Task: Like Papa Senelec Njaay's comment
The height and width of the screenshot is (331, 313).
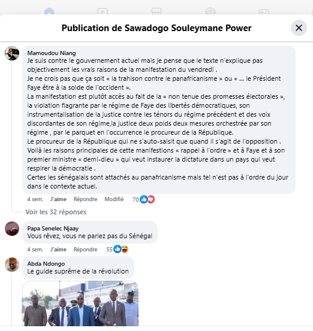Action: click(58, 250)
